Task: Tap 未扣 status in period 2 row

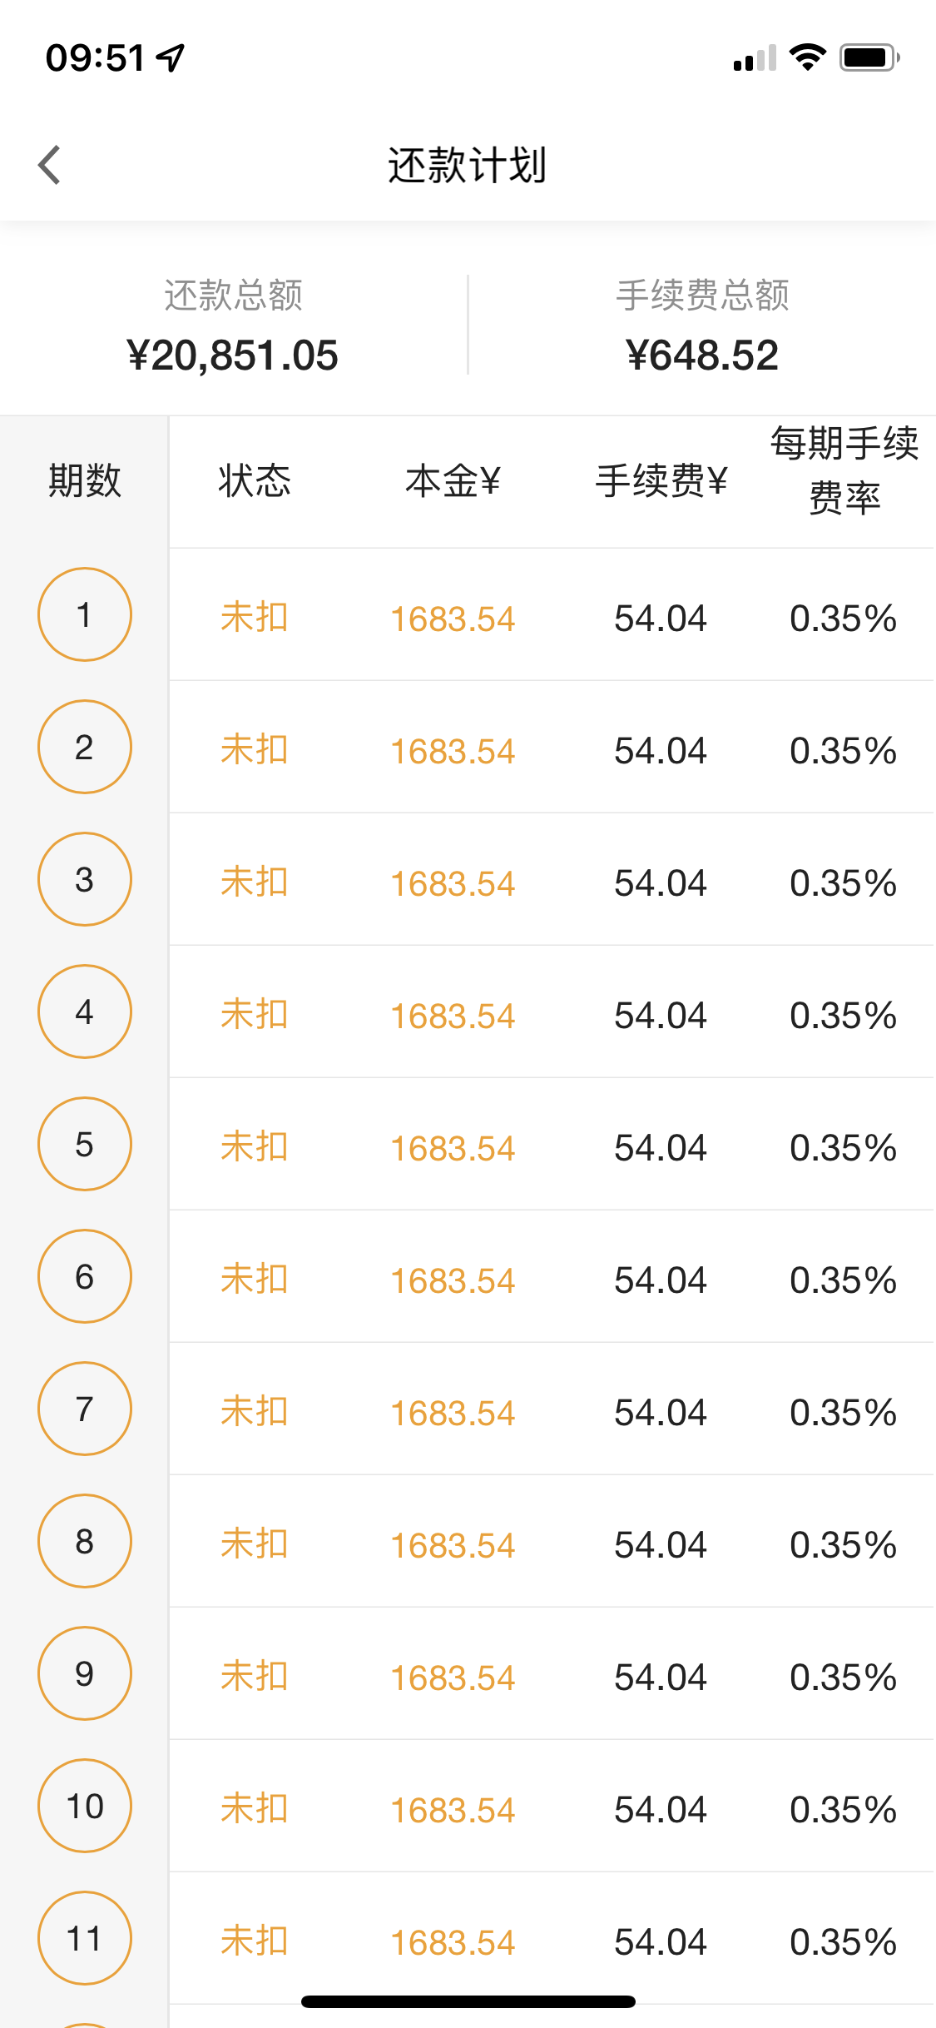Action: 255,749
